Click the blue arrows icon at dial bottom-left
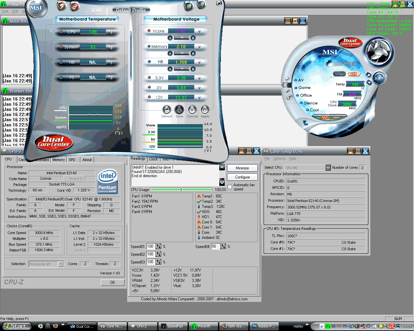Viewport: 414px width, 331px height. click(305, 123)
